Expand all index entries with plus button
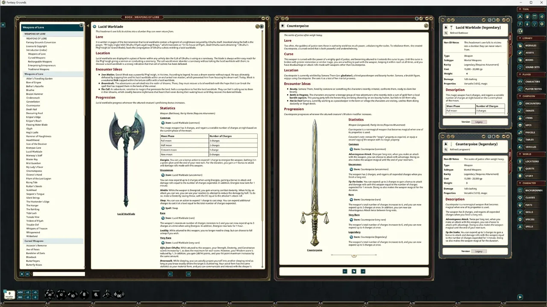Screen dimensions: 547x307 click(x=22, y=274)
